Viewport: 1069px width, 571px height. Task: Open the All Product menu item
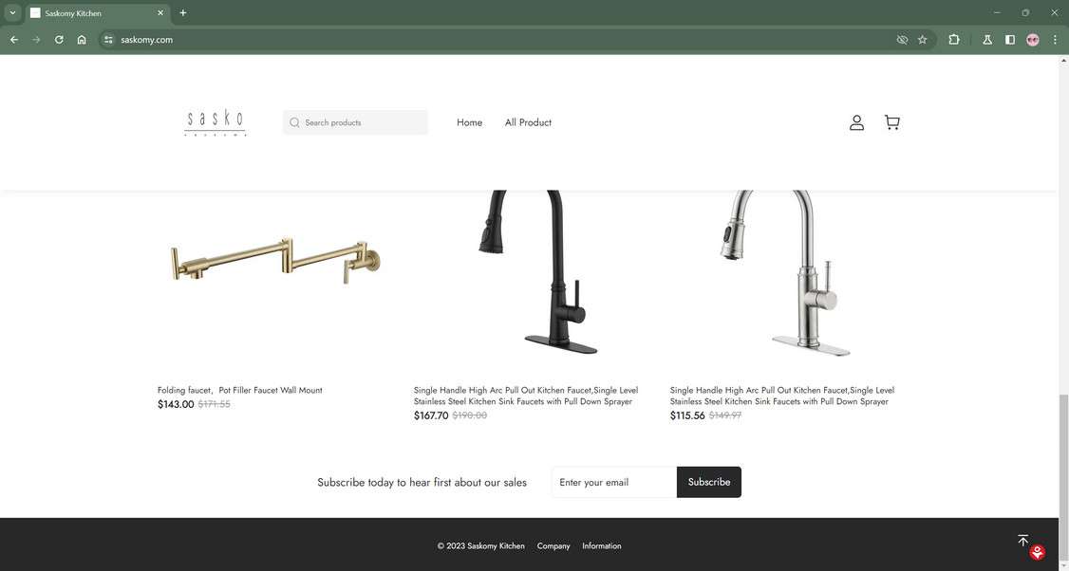(x=529, y=122)
